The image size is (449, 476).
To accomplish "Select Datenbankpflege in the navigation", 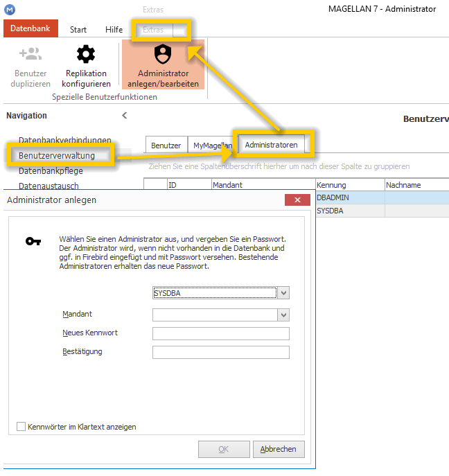I will click(x=51, y=171).
